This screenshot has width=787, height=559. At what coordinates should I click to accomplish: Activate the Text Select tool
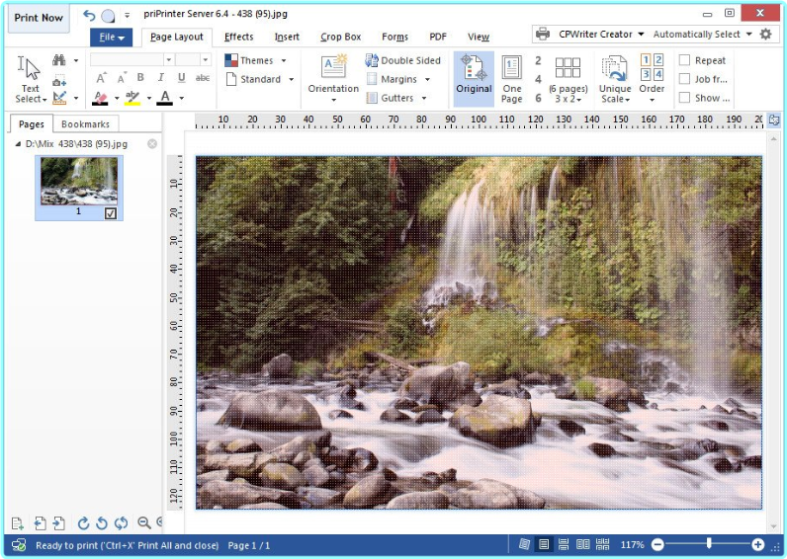(x=30, y=80)
